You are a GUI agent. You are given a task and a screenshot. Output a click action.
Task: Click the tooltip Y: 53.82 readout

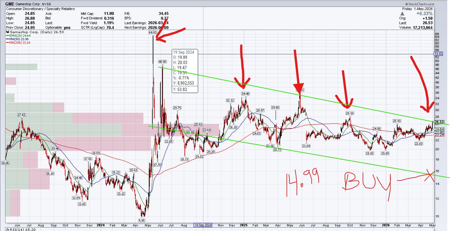180,90
